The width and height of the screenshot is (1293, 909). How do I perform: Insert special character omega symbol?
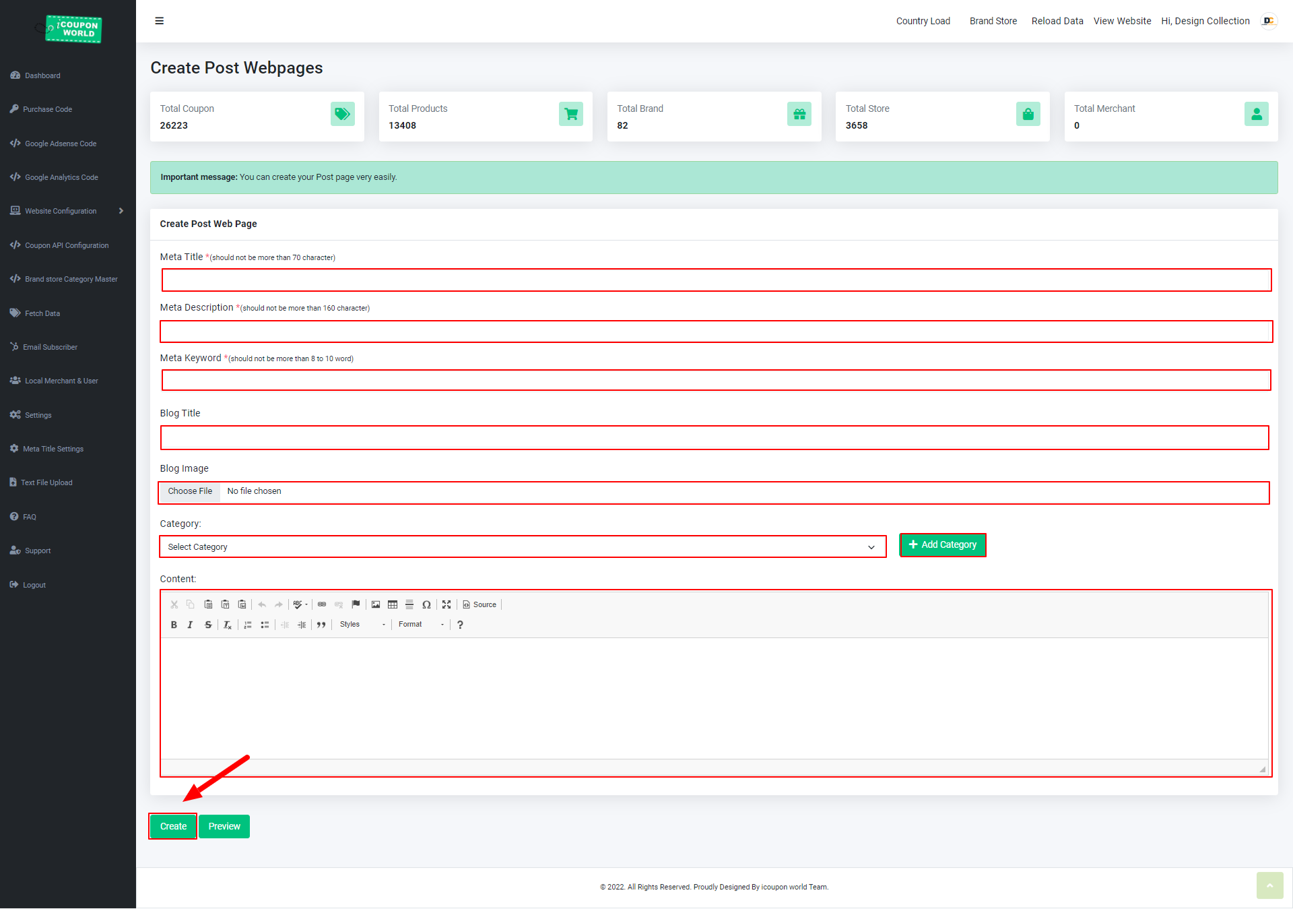[x=426, y=604]
